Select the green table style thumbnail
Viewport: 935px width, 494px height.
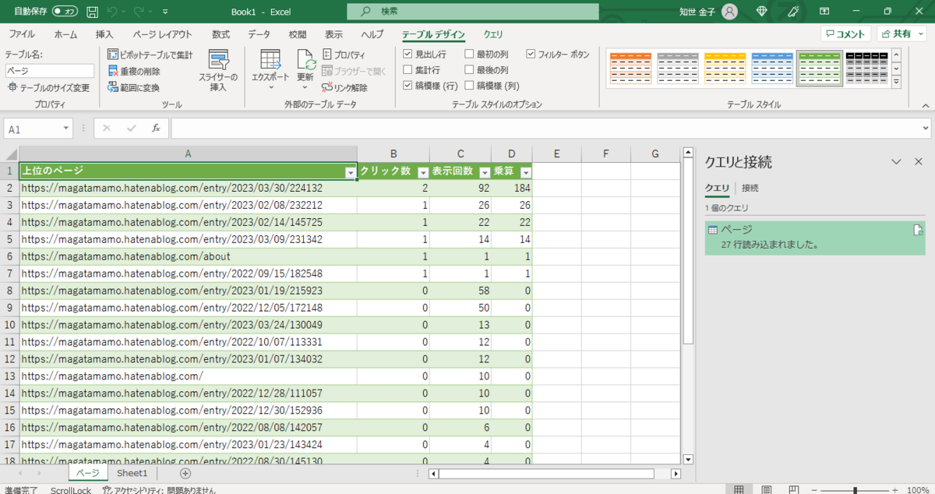(820, 68)
